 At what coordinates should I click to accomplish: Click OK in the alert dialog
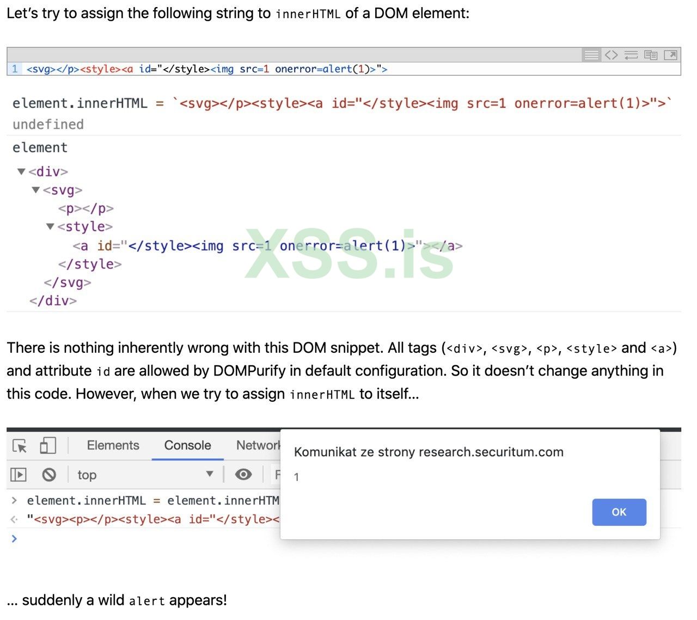pos(619,512)
